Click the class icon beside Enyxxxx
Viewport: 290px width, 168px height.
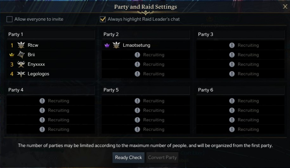pyautogui.click(x=21, y=64)
